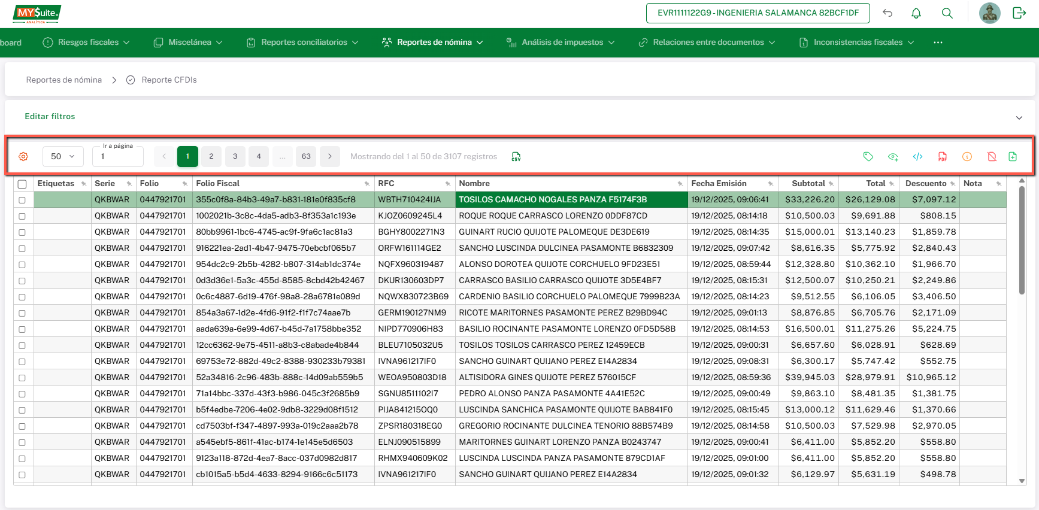Toggle the select-all checkbox in table header

tap(22, 184)
